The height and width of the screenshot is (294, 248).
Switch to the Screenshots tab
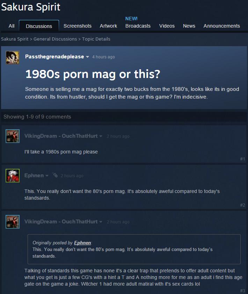coord(77,26)
